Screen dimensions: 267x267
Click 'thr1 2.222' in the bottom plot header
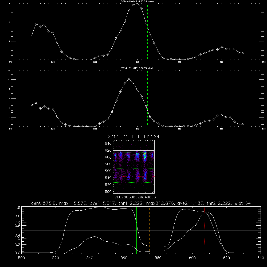click(131, 203)
